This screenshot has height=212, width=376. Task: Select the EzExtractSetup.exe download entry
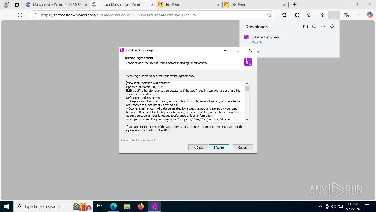click(289, 39)
